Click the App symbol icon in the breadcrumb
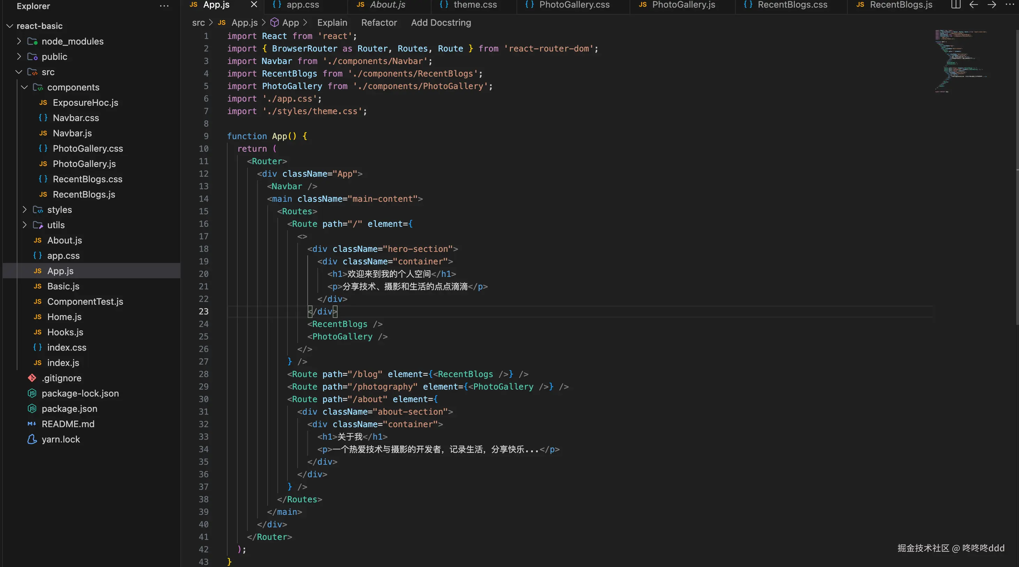Screen dimensions: 1019x567 pyautogui.click(x=275, y=23)
